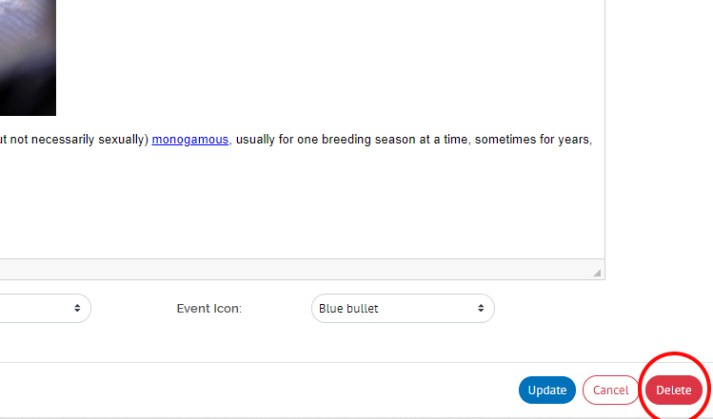Screen dimensions: 713x419
Task: Click the red Delete button
Action: (674, 390)
